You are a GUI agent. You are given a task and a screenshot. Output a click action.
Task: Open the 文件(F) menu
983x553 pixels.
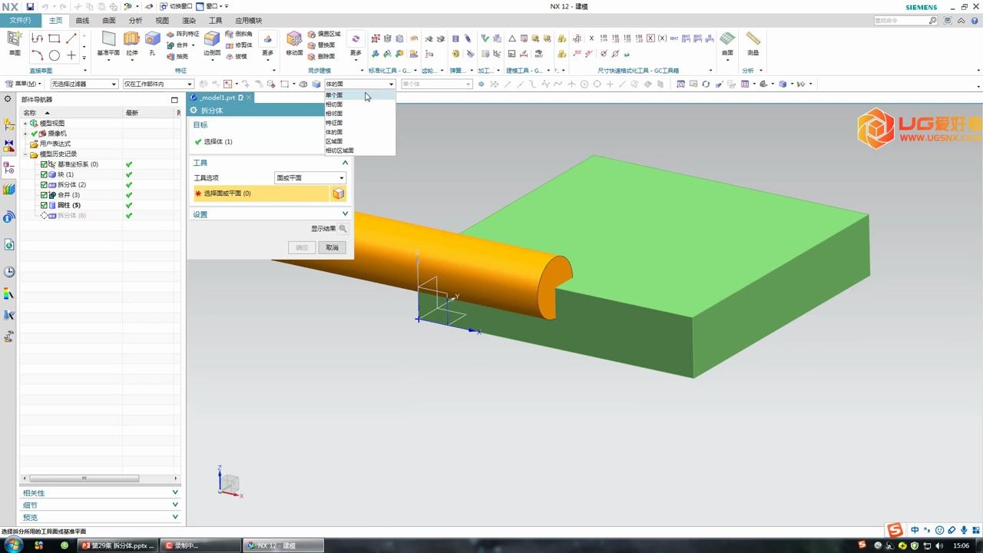coord(21,21)
